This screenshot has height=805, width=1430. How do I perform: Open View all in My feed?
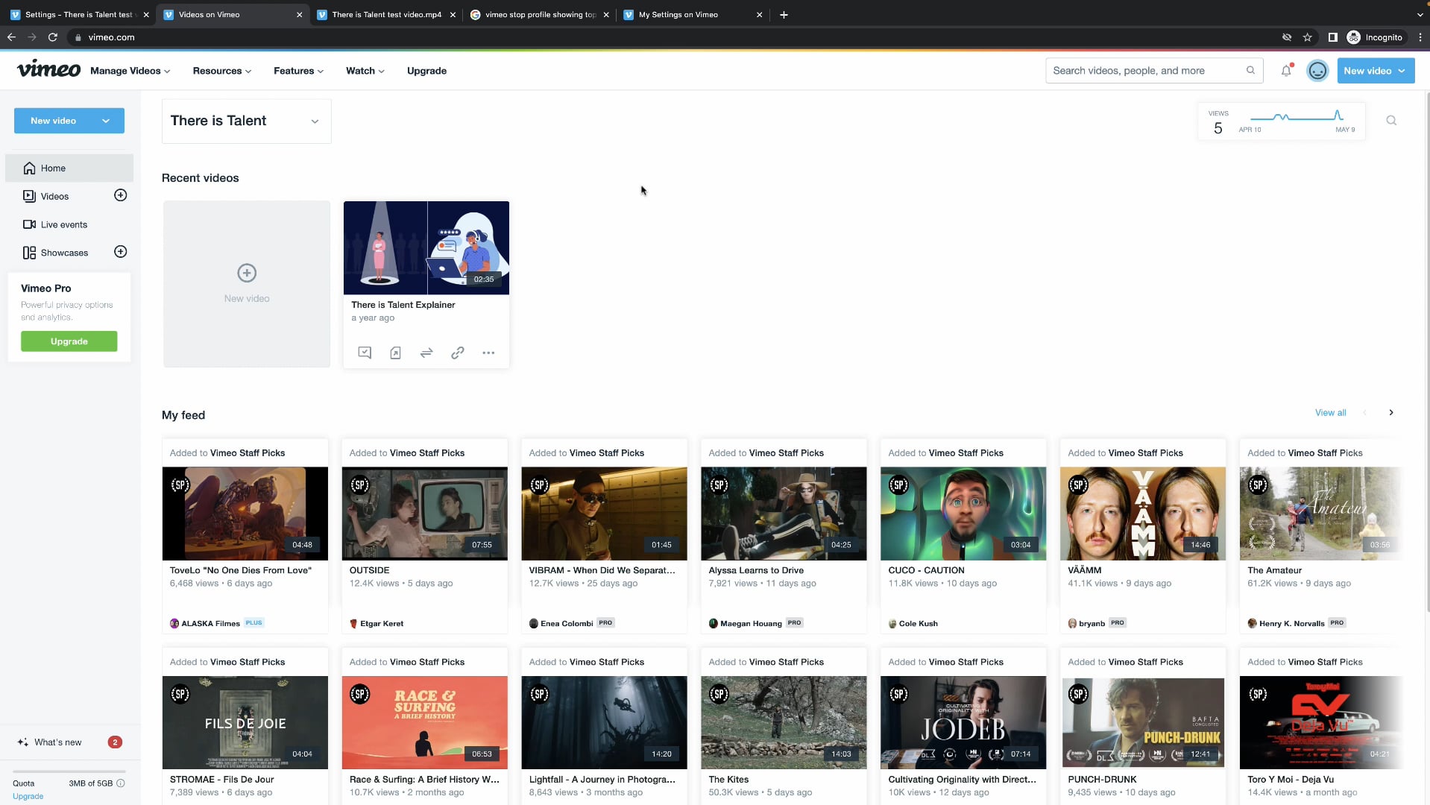pos(1330,412)
